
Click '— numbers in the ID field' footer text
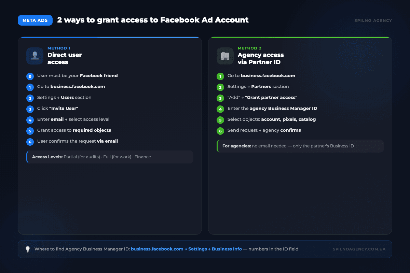click(271, 249)
